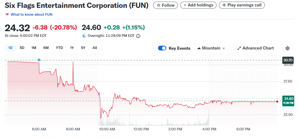Select the All time range

pos(94,48)
